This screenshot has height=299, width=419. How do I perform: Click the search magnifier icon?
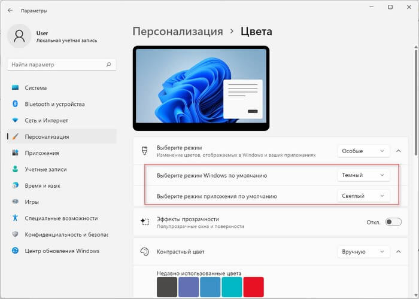coord(108,65)
